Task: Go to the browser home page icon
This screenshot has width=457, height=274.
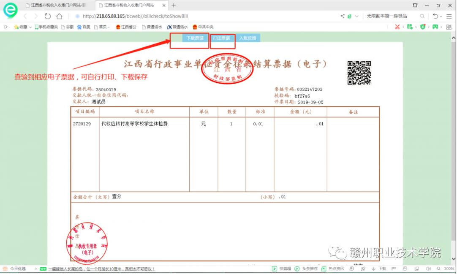Action: point(59,16)
